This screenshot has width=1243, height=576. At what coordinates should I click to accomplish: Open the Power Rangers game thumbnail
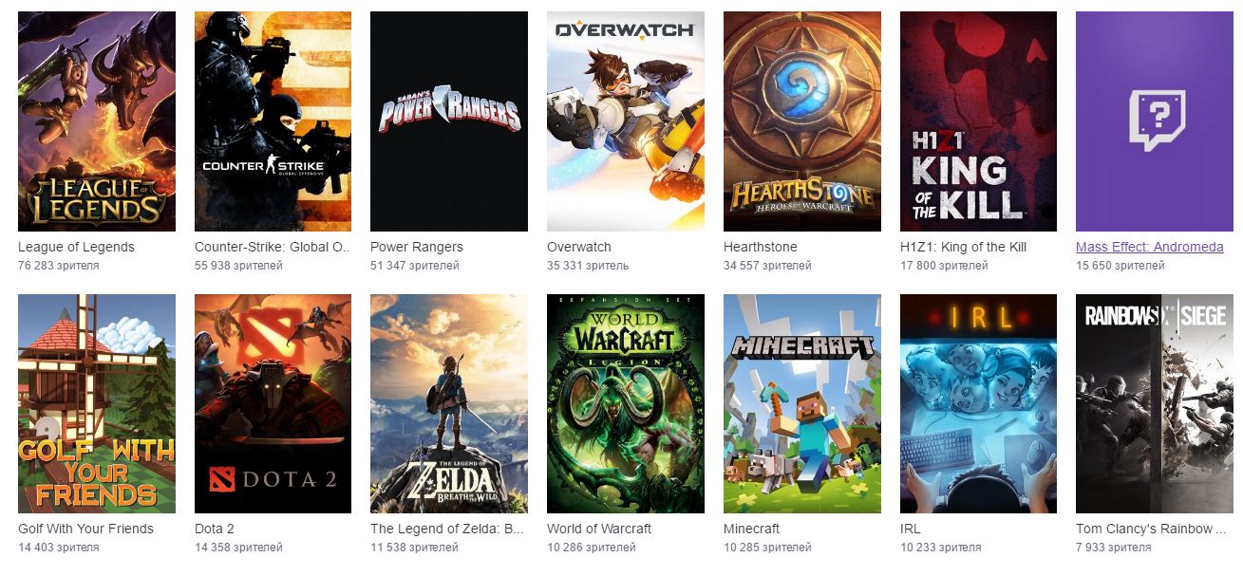(449, 121)
